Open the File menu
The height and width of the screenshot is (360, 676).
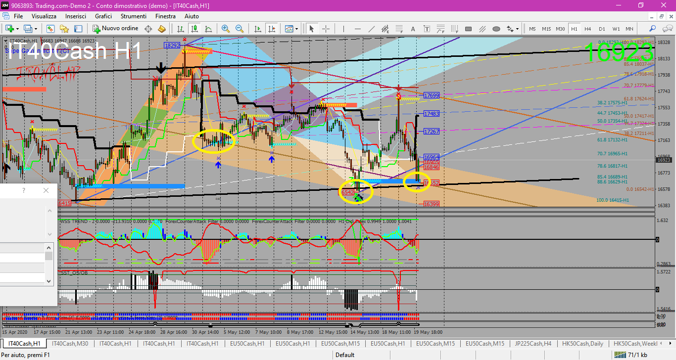tap(18, 16)
